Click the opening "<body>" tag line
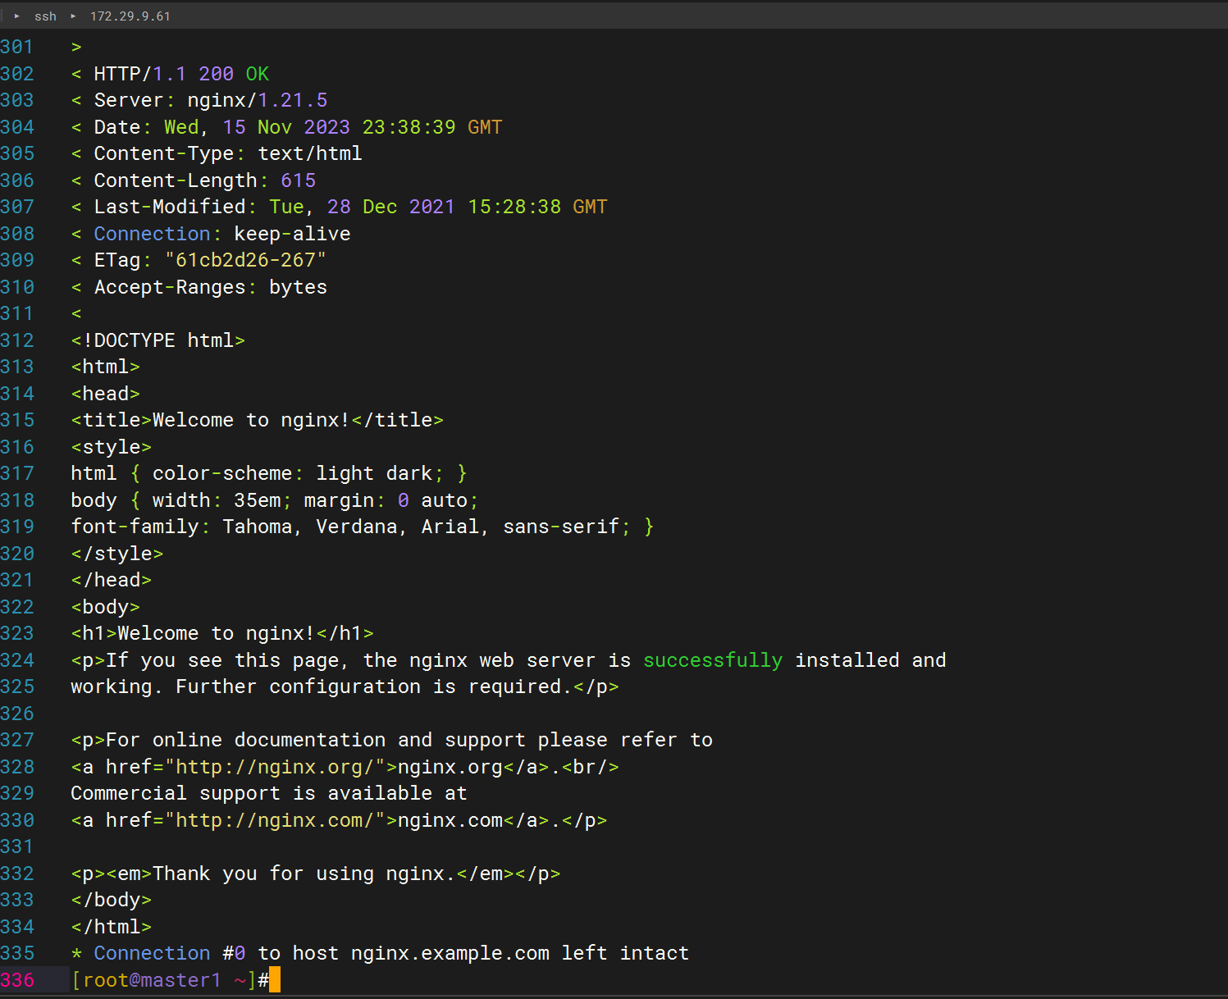Screen dimensions: 1228x999 click(106, 607)
